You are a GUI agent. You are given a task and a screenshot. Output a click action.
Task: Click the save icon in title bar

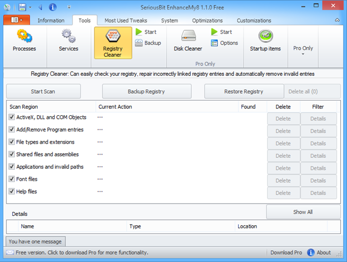[22, 7]
